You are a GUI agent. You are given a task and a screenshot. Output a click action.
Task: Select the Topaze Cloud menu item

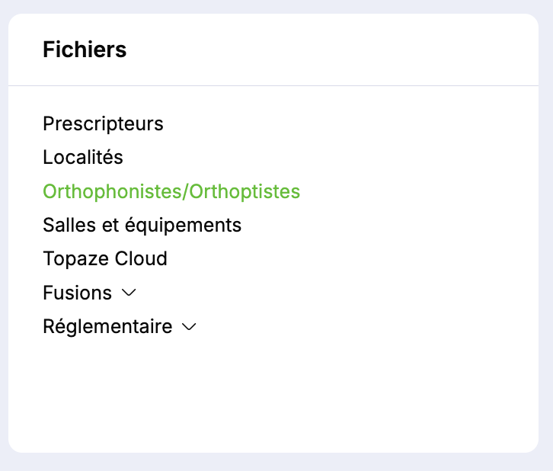point(105,259)
